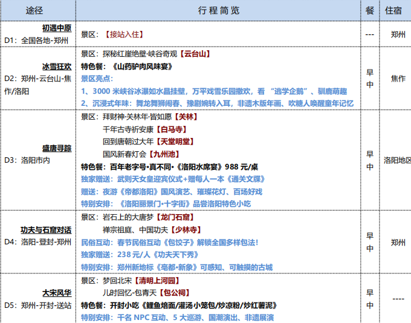The width and height of the screenshot is (411, 323).
Task: Click the 行程简览 column header
Action: tap(219, 10)
